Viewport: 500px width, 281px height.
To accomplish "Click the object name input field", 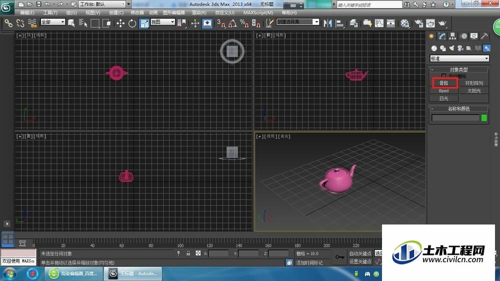I will (455, 117).
